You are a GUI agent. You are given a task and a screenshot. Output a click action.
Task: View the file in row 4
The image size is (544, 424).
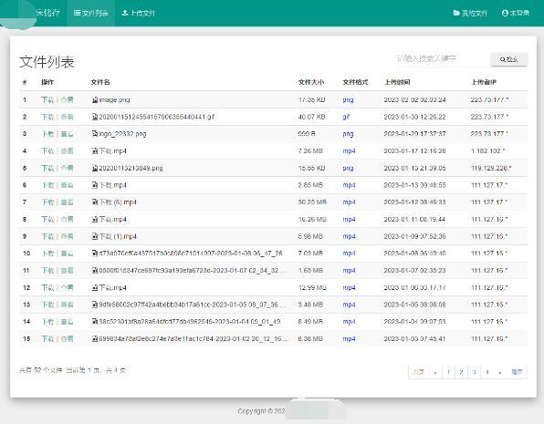point(67,151)
